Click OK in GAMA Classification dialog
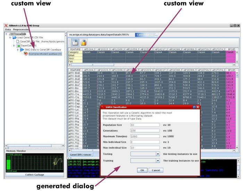Image resolution: width=243 pixels, height=191 pixels. [142, 170]
